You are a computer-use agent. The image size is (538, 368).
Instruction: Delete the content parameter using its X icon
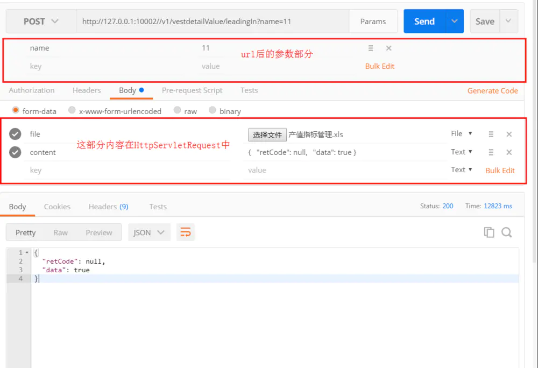(x=509, y=152)
